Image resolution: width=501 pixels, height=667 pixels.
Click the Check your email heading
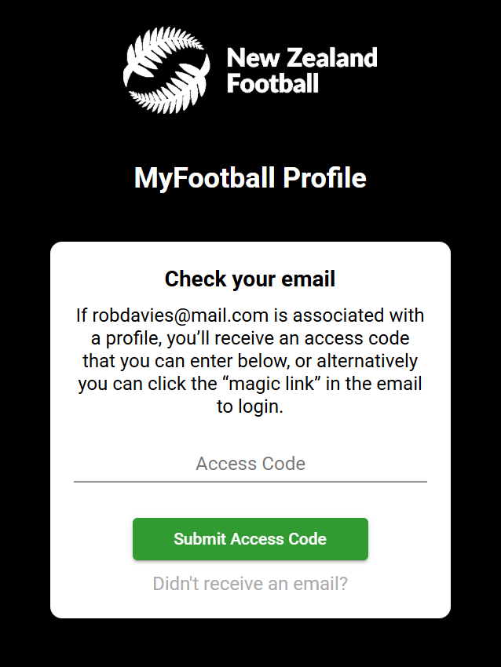pyautogui.click(x=251, y=279)
